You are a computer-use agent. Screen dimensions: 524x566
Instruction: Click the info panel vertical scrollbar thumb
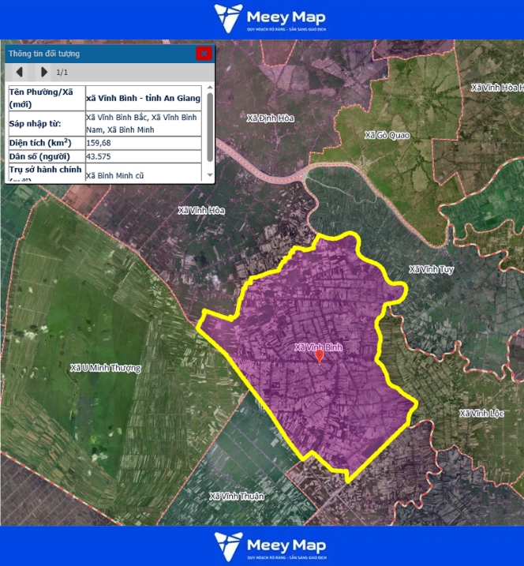pyautogui.click(x=209, y=128)
